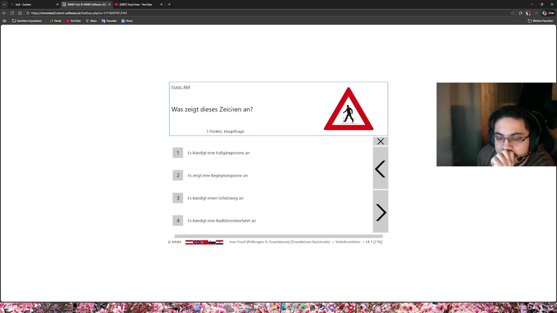
Task: Switch language to Croatian flag
Action: click(x=219, y=242)
